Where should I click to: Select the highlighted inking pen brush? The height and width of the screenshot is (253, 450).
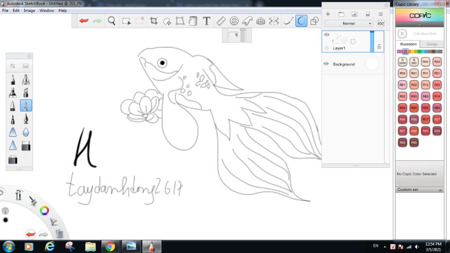tap(26, 105)
